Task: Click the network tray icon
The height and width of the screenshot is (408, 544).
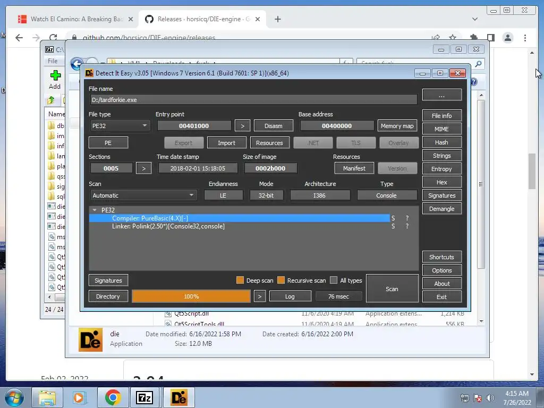Action: click(x=464, y=398)
